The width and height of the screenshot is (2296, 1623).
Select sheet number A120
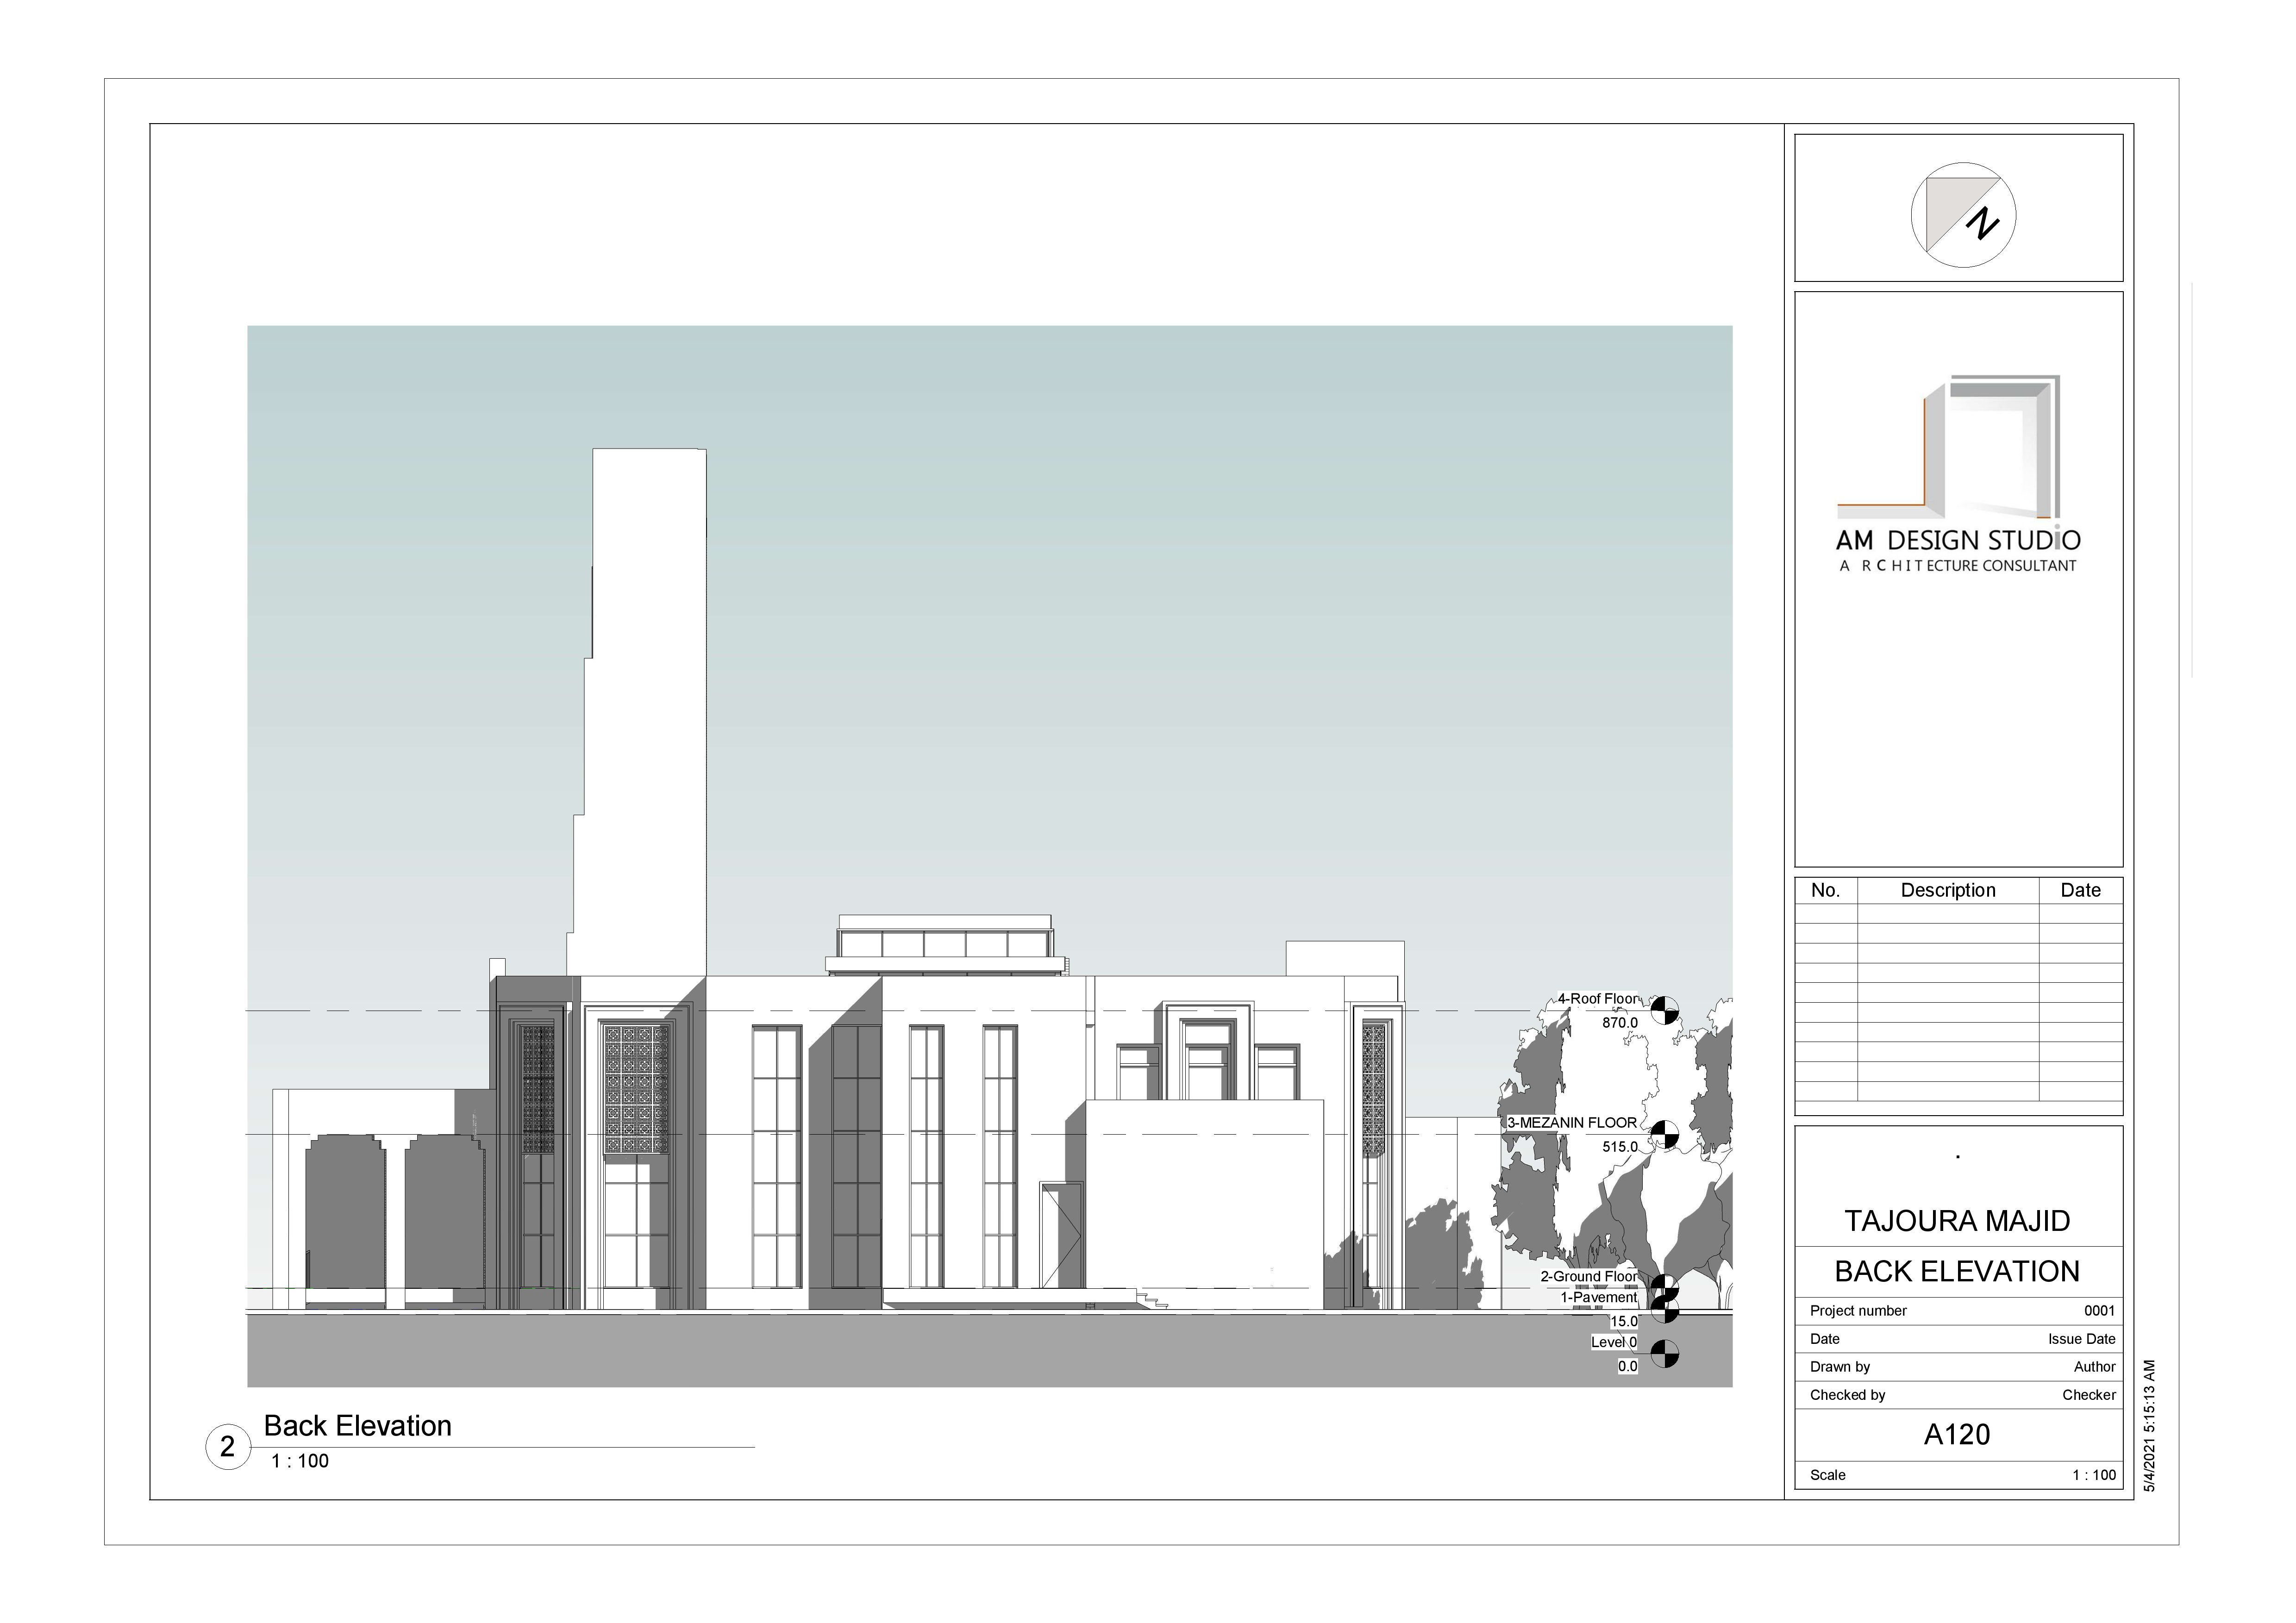click(x=1956, y=1435)
